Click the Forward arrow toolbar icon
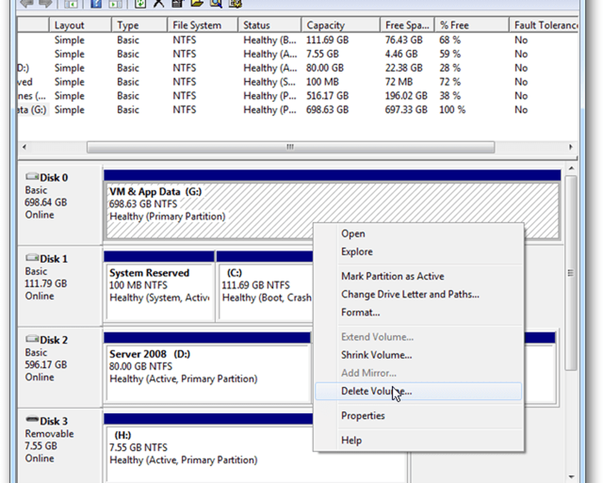The image size is (603, 483). tap(45, 4)
